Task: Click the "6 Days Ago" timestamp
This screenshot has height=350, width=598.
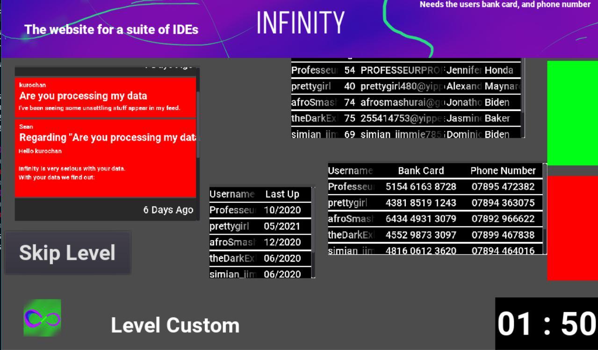Action: (x=168, y=210)
